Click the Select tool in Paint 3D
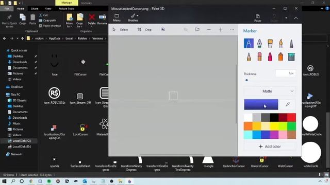The width and height of the screenshot is (330, 185). pos(120,30)
